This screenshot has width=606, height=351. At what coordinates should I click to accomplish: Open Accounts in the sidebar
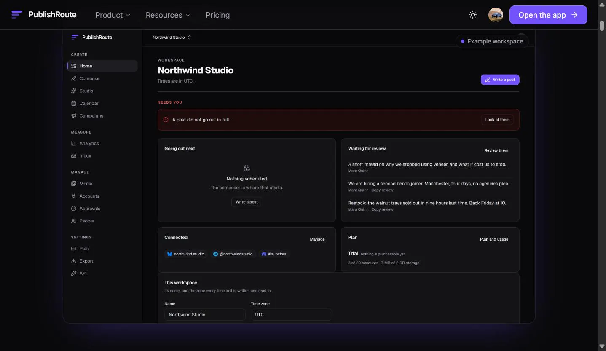[x=102, y=196]
